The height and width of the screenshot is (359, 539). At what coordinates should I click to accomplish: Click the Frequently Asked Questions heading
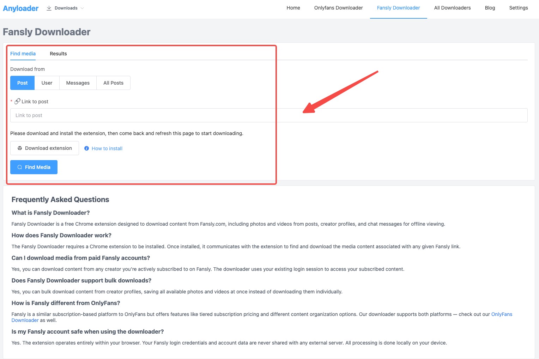click(60, 200)
